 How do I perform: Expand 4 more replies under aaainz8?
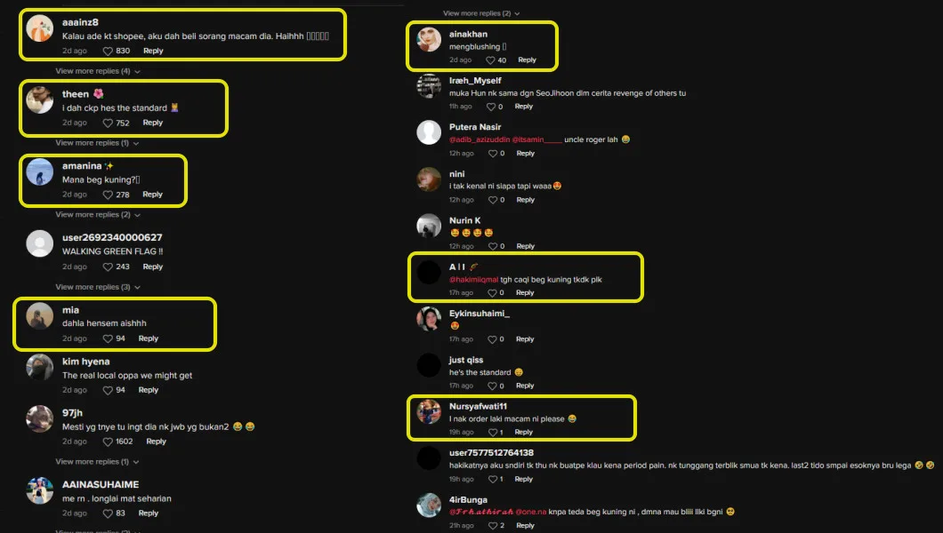pos(98,71)
